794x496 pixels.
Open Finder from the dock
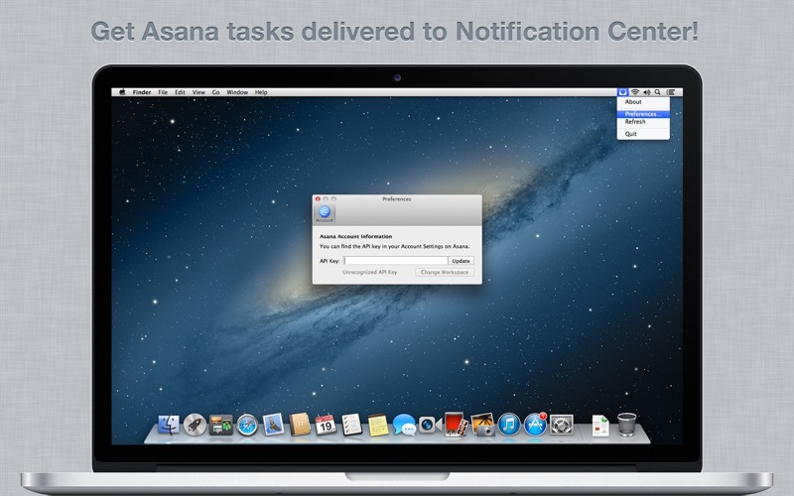[x=169, y=425]
